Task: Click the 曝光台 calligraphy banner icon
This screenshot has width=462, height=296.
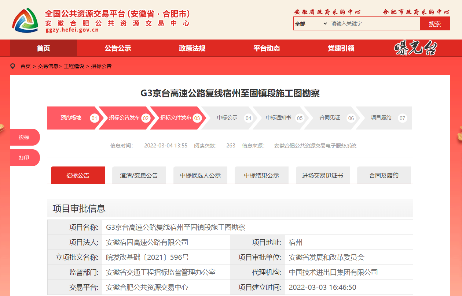Action: [x=415, y=48]
